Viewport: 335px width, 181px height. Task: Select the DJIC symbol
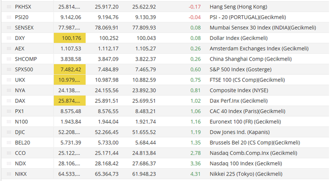coord(20,132)
